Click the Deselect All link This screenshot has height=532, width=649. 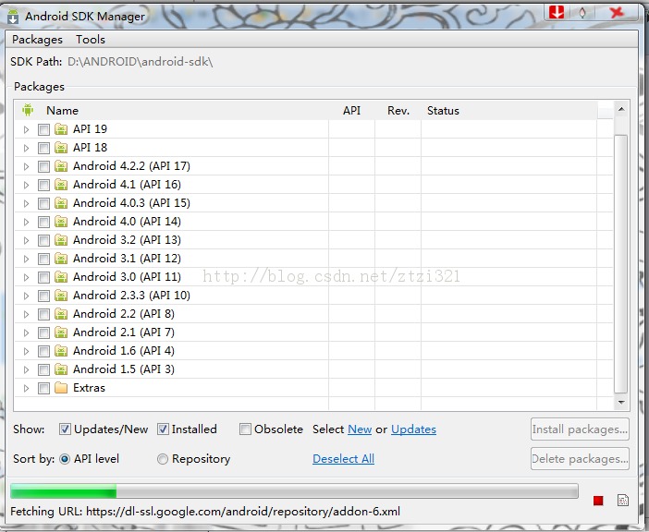click(343, 459)
